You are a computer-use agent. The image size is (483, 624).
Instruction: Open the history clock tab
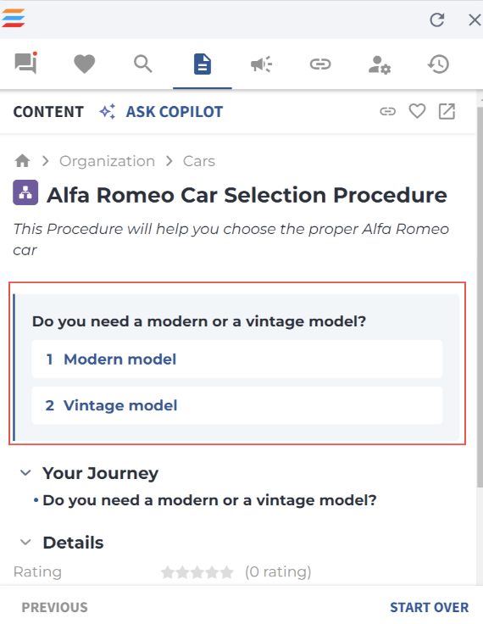438,64
